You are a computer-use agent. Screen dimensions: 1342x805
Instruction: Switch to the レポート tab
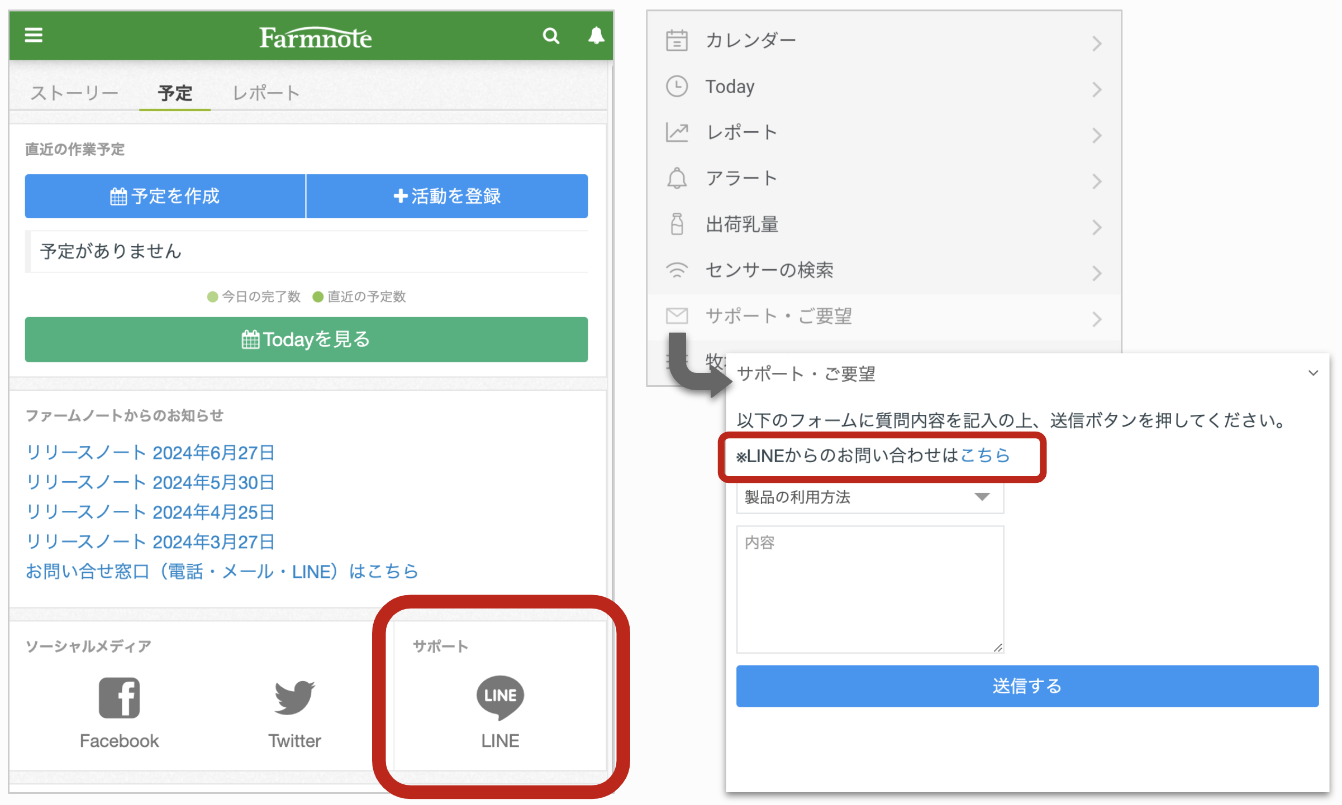(267, 93)
